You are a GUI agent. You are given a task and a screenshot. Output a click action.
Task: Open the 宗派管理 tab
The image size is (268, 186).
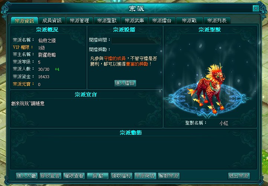(x=80, y=21)
